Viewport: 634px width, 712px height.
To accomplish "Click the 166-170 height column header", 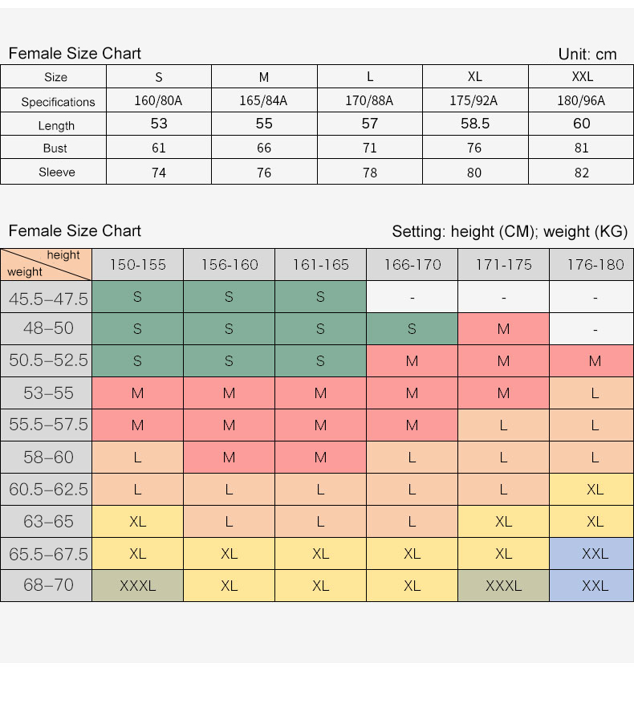I will click(x=412, y=265).
